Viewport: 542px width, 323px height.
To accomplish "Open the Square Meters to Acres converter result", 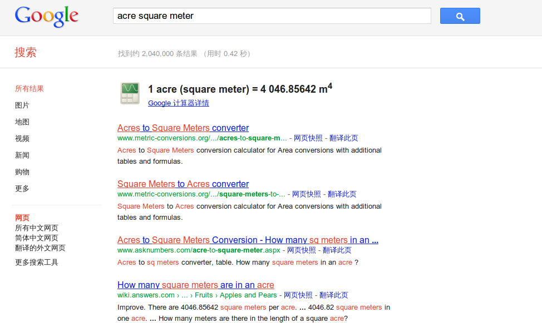I will 183,184.
